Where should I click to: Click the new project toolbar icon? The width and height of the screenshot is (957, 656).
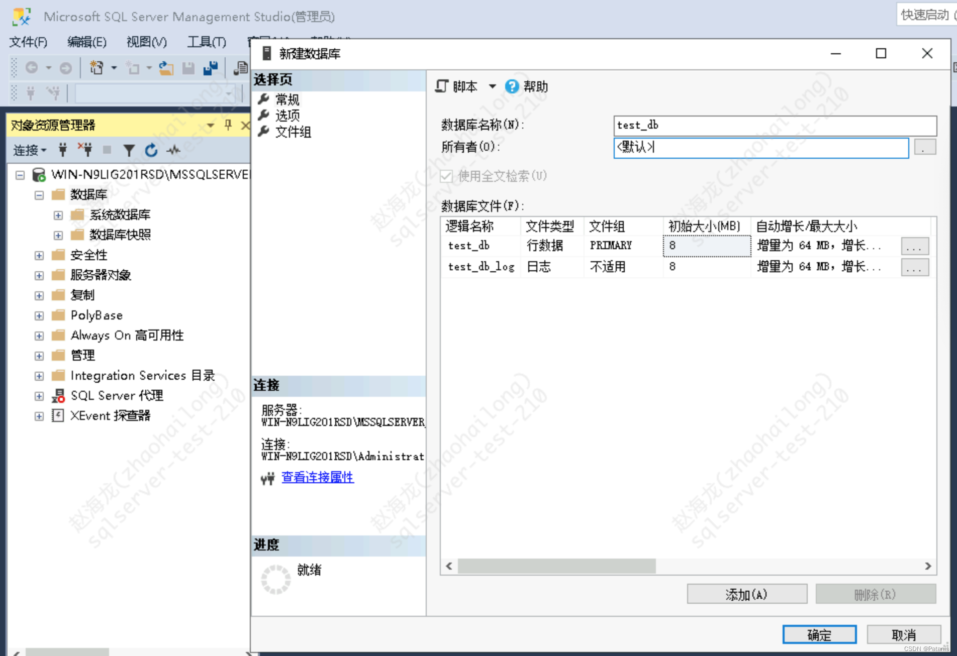[x=96, y=67]
